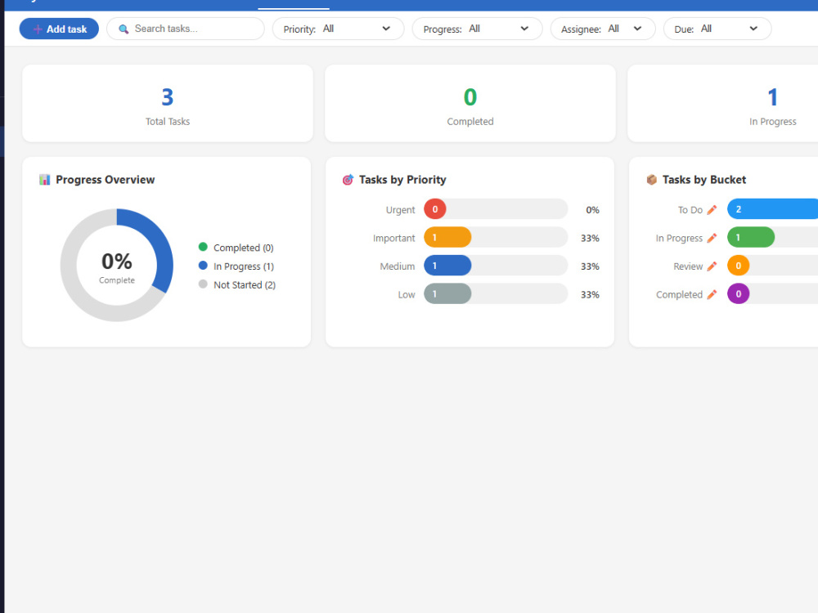Click the Low priority label
The image size is (818, 613).
tap(407, 294)
